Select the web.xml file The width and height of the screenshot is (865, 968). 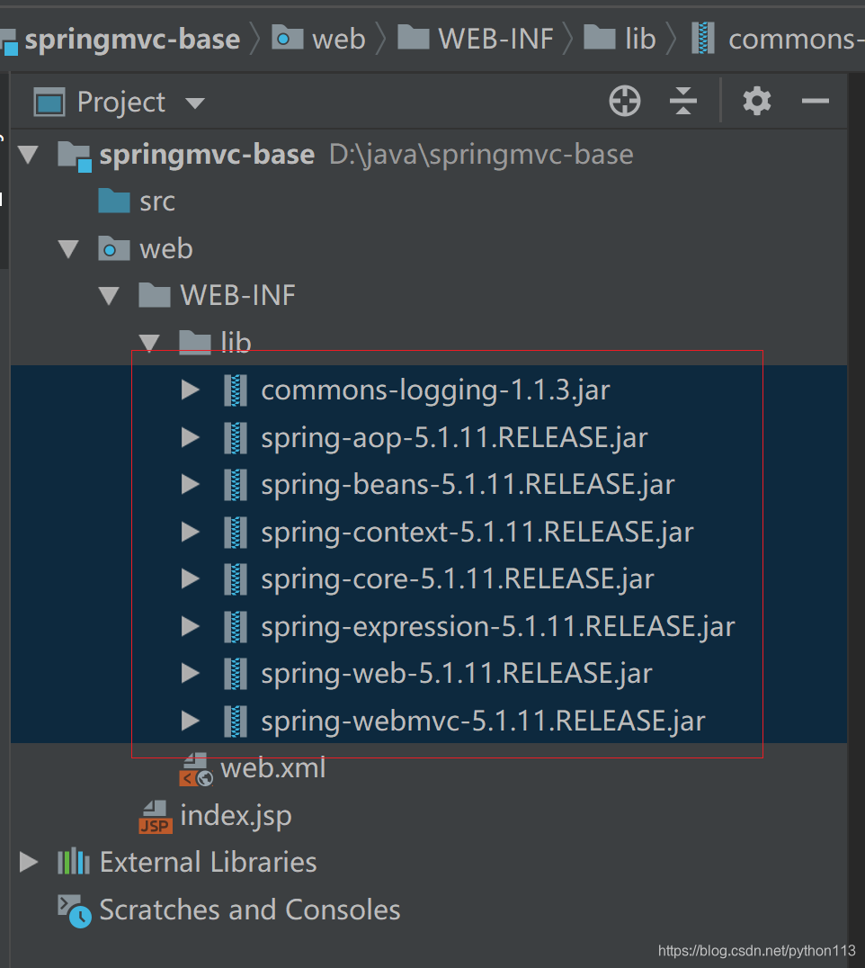tap(272, 768)
